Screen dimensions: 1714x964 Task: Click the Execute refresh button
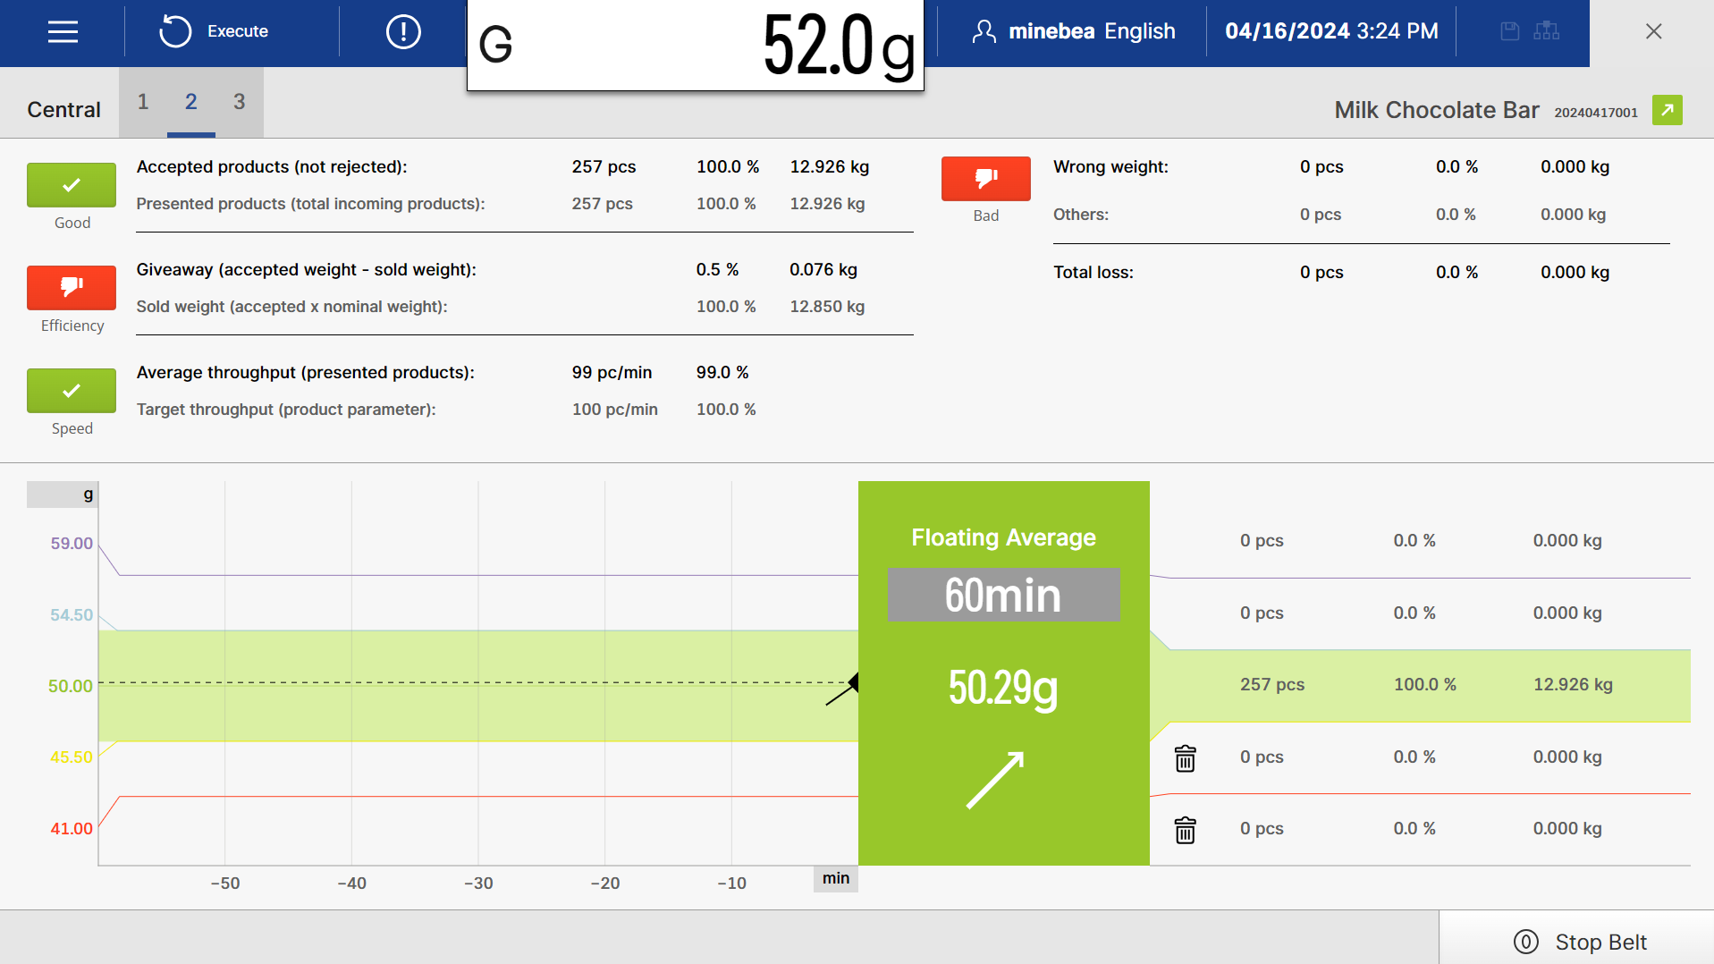(x=215, y=32)
